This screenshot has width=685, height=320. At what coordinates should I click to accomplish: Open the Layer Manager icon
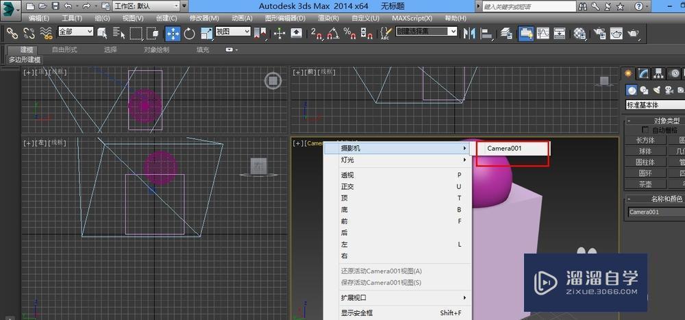(507, 33)
